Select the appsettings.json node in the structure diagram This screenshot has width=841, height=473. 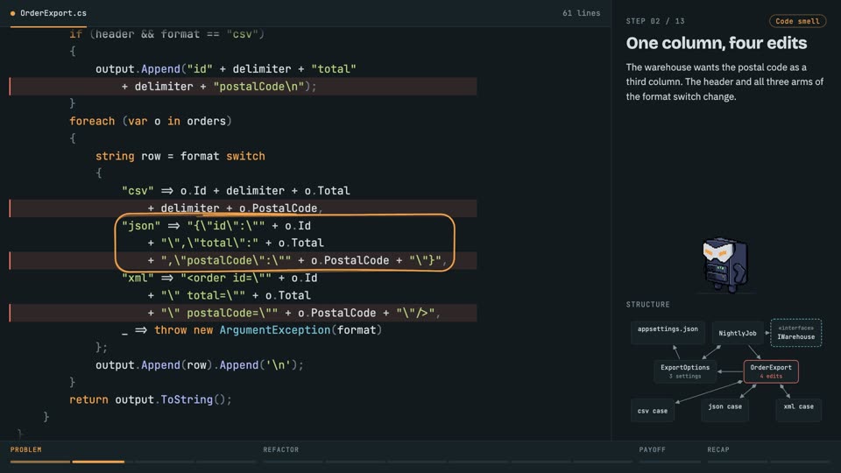(668, 333)
